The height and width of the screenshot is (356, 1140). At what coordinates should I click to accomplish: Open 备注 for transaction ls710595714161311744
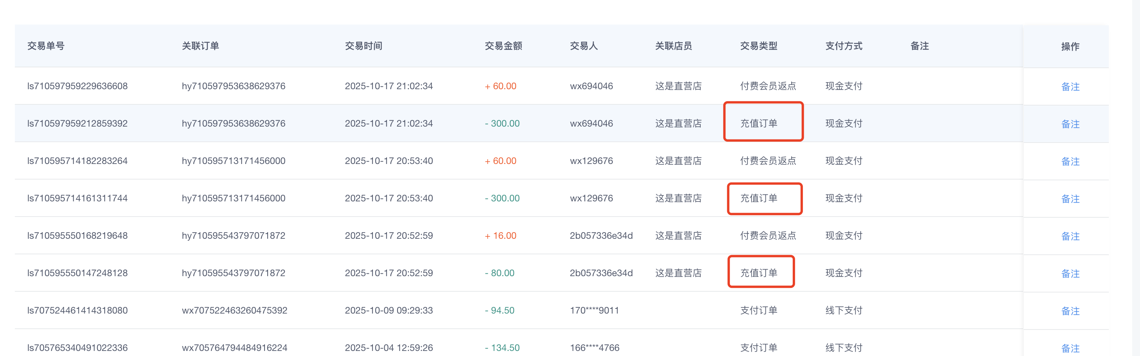(1070, 199)
